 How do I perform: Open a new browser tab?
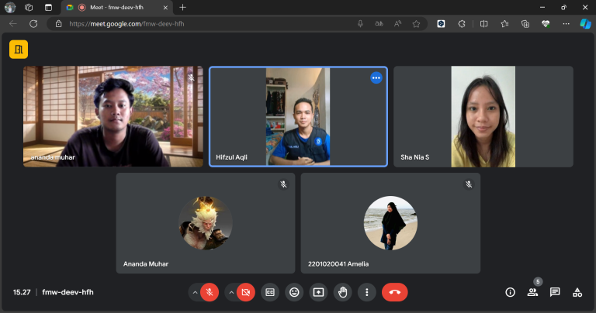click(183, 8)
